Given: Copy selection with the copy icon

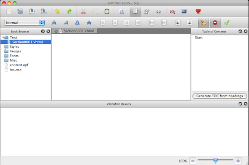Looking at the screenshot, I should 95,11.
